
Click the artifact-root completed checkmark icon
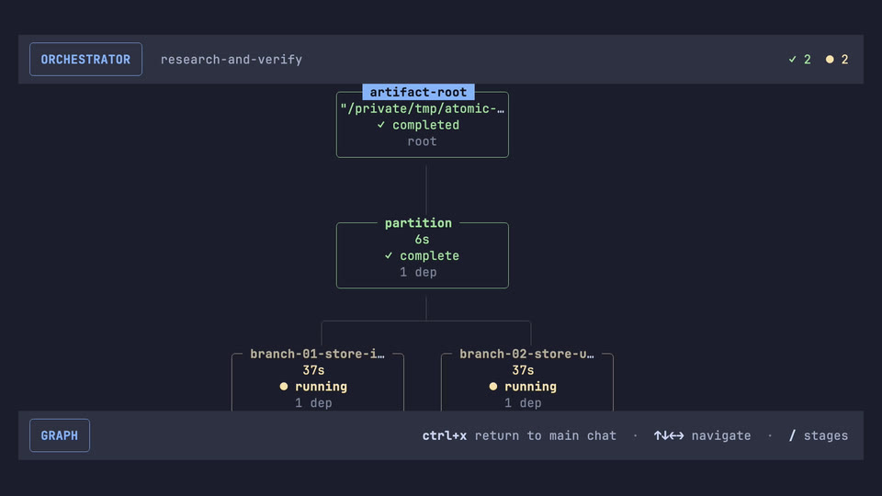[381, 125]
